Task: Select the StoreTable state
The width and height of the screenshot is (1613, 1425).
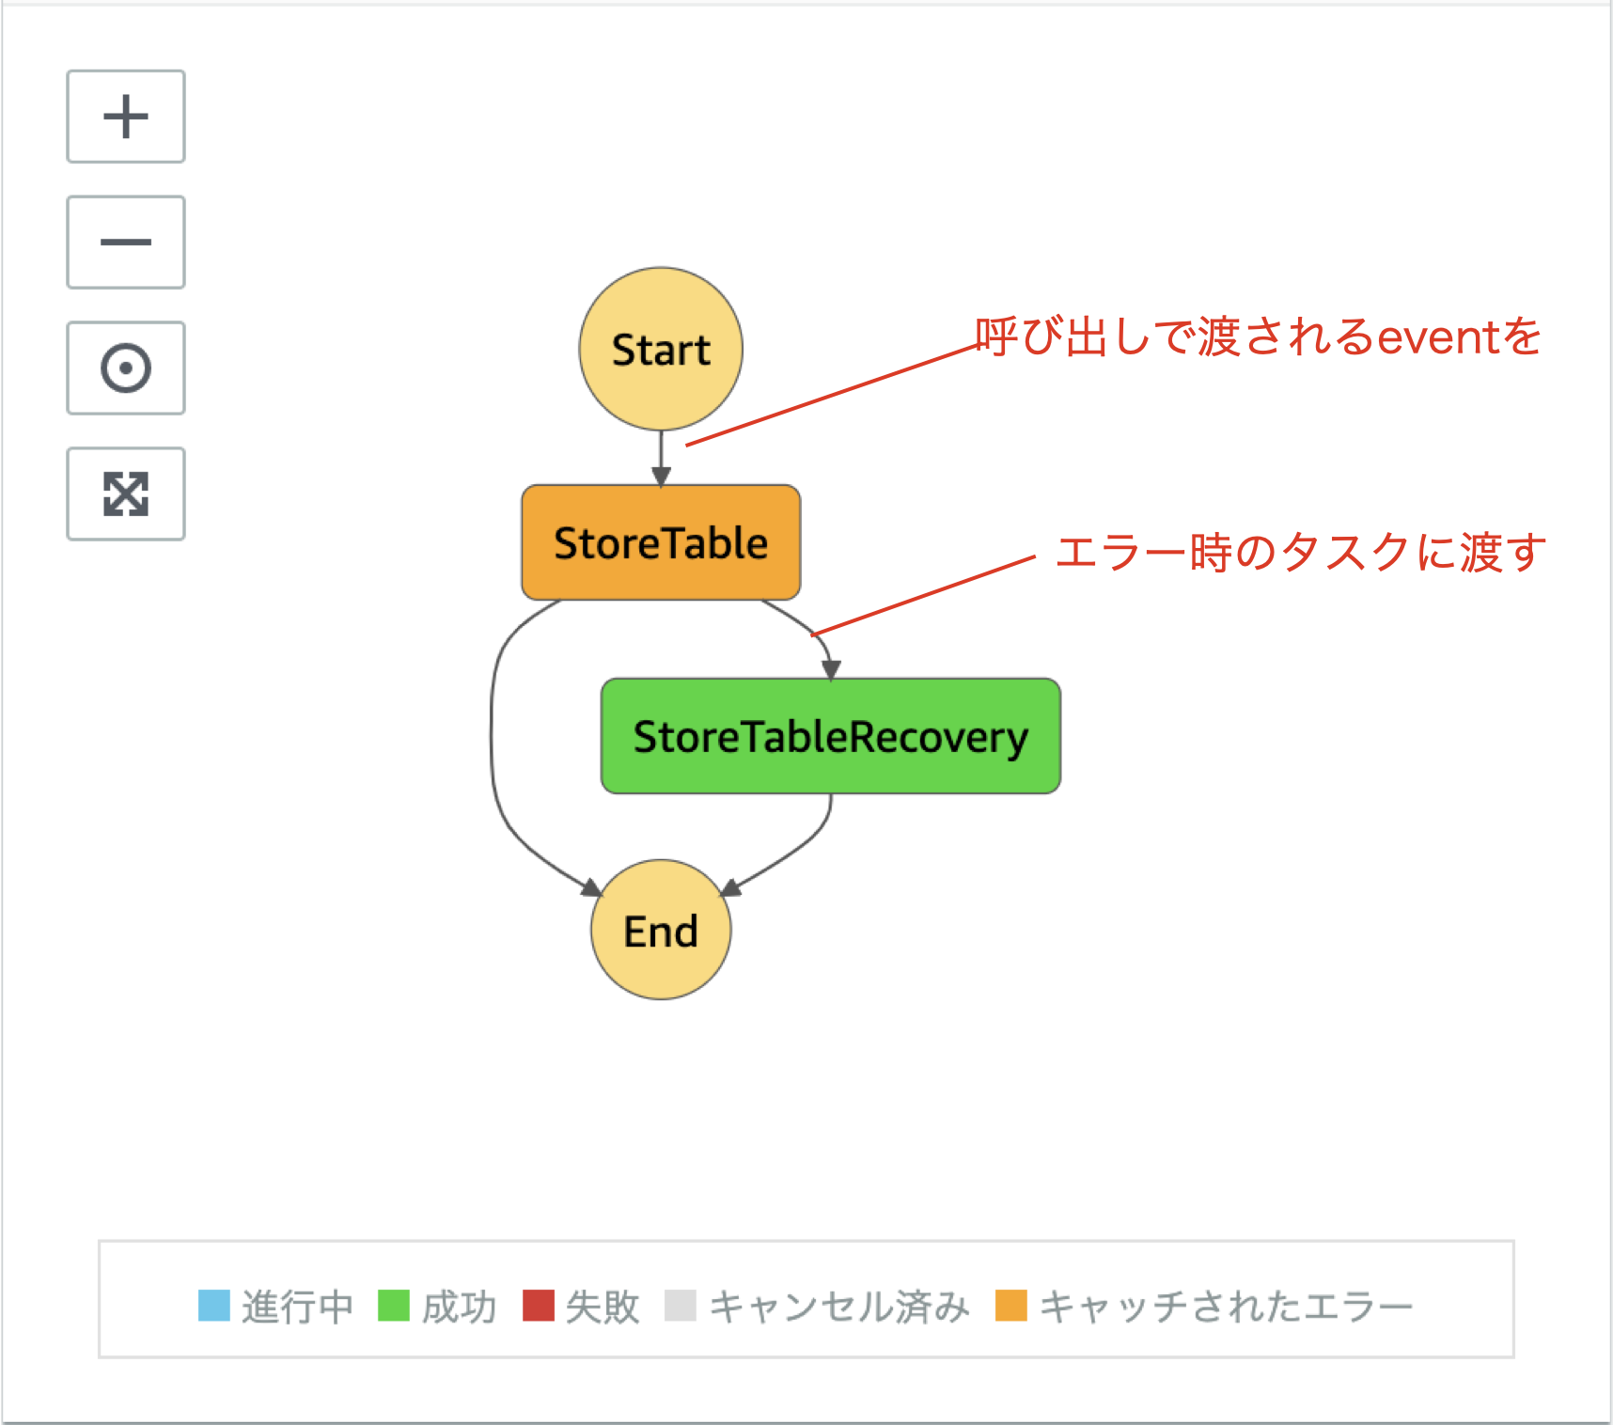Action: [x=661, y=542]
